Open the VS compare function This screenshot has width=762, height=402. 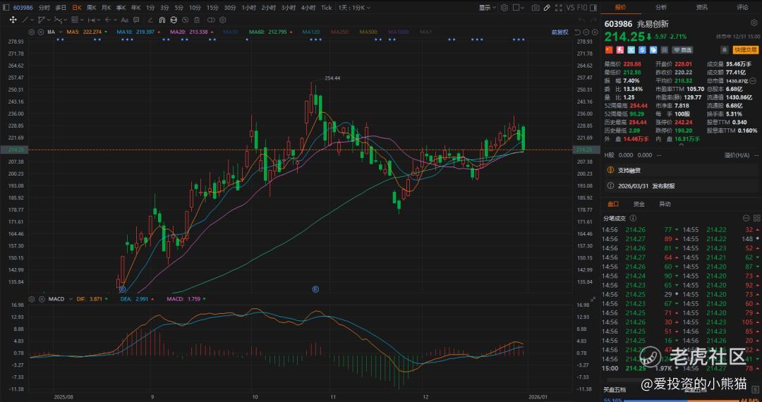click(571, 8)
